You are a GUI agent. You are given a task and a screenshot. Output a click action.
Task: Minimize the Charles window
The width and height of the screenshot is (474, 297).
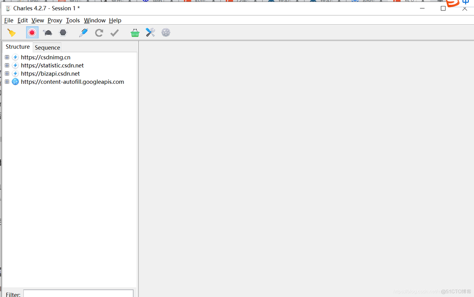[x=422, y=8]
